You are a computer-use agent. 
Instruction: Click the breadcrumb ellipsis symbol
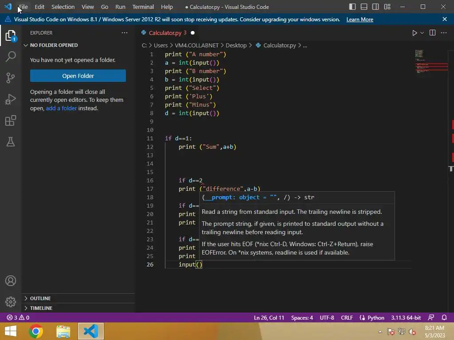tap(305, 46)
